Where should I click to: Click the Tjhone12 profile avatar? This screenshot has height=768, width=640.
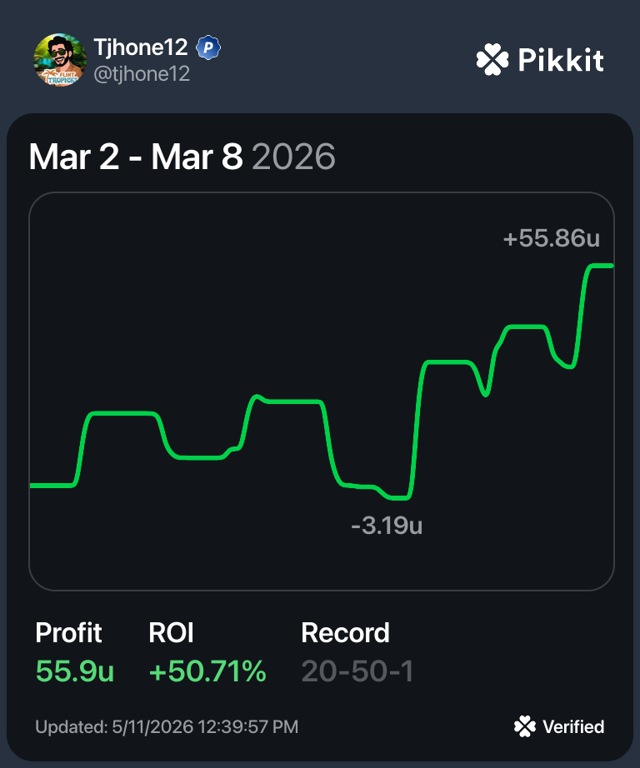[x=60, y=60]
